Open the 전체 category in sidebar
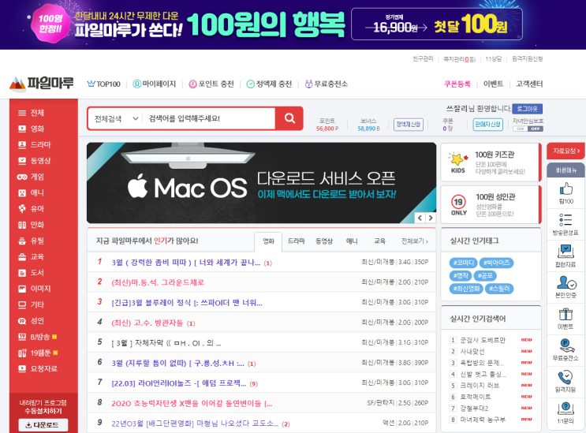The height and width of the screenshot is (433, 586). tap(31, 113)
